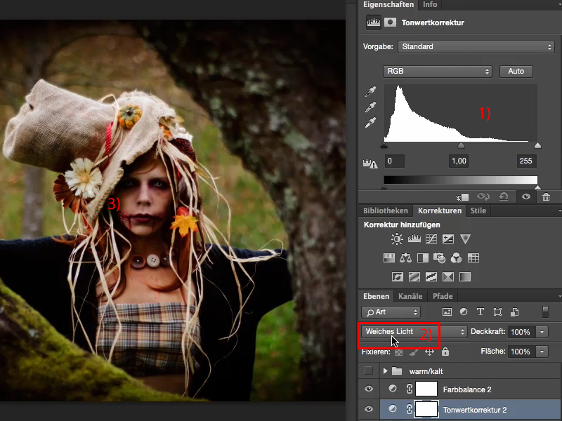Click the midtone value field 1,00
Image resolution: width=562 pixels, height=421 pixels.
(x=459, y=161)
